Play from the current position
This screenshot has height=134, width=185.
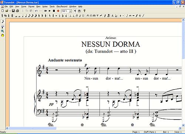click(x=46, y=11)
